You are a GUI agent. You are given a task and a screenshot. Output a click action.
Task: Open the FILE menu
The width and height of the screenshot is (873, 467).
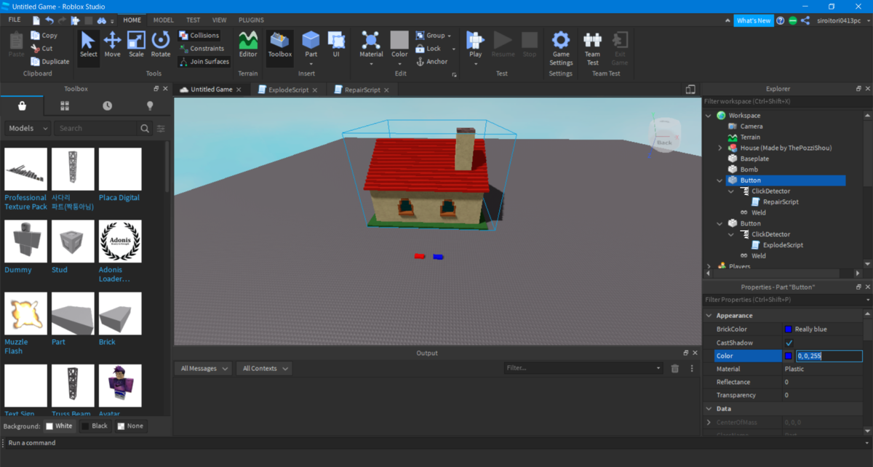[15, 20]
